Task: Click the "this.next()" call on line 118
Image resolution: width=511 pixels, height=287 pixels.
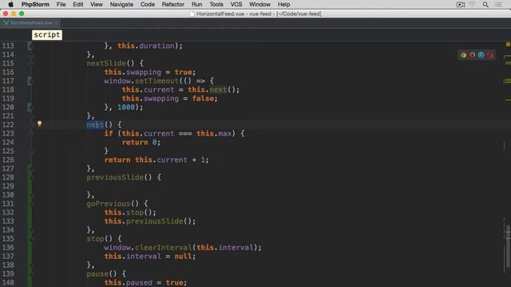Action: click(x=212, y=89)
